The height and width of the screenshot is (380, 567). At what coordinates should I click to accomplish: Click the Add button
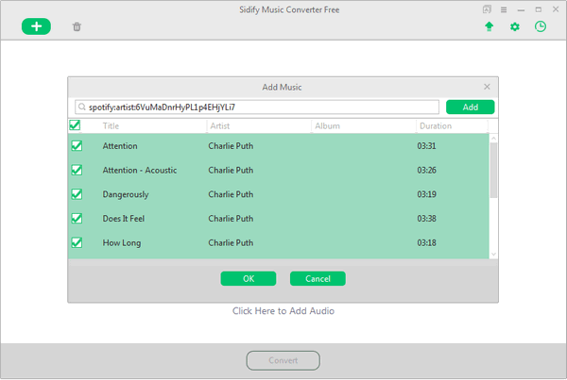coord(470,107)
